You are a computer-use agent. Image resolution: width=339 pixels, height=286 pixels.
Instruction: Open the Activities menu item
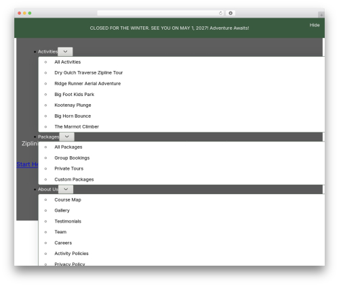coord(47,51)
